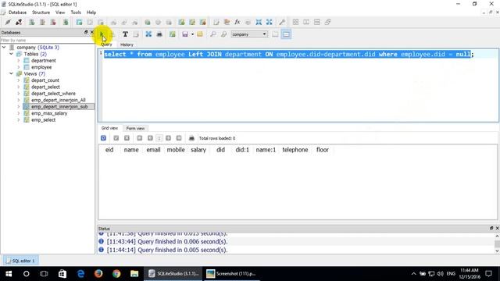Click the Filter by name field

47,40
